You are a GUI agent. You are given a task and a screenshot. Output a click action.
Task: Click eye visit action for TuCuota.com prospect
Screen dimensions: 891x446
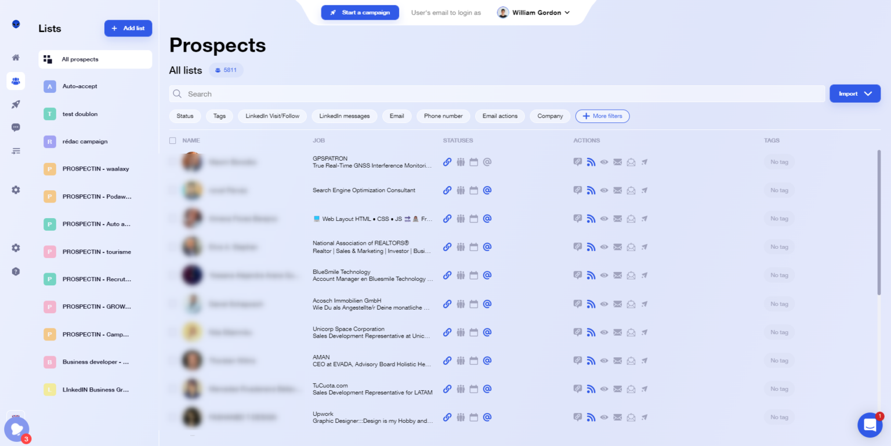(x=604, y=389)
